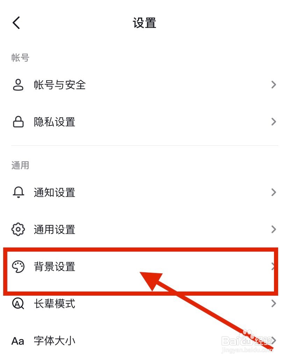Tap the gear icon for general settings
Viewport: 289px width, 360px height.
(18, 229)
